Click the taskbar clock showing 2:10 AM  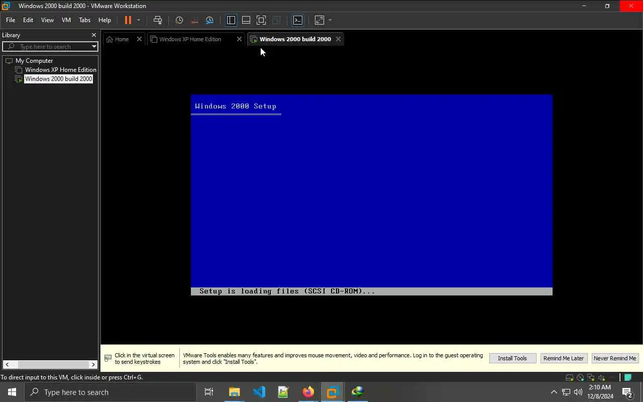coord(600,392)
